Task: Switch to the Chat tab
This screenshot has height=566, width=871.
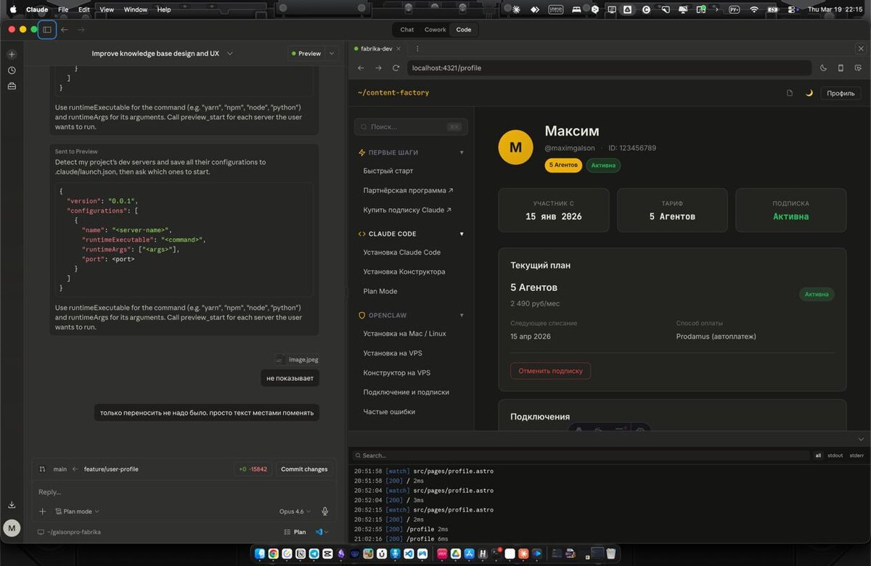Action: (x=407, y=30)
